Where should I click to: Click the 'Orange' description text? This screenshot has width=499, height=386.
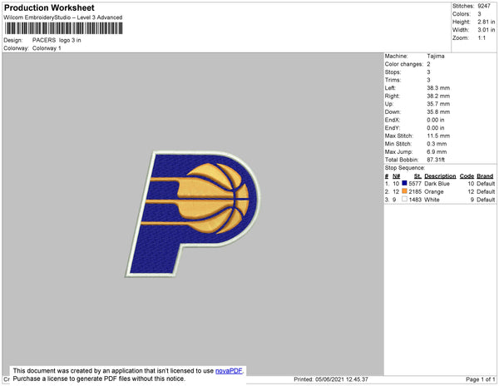434,191
